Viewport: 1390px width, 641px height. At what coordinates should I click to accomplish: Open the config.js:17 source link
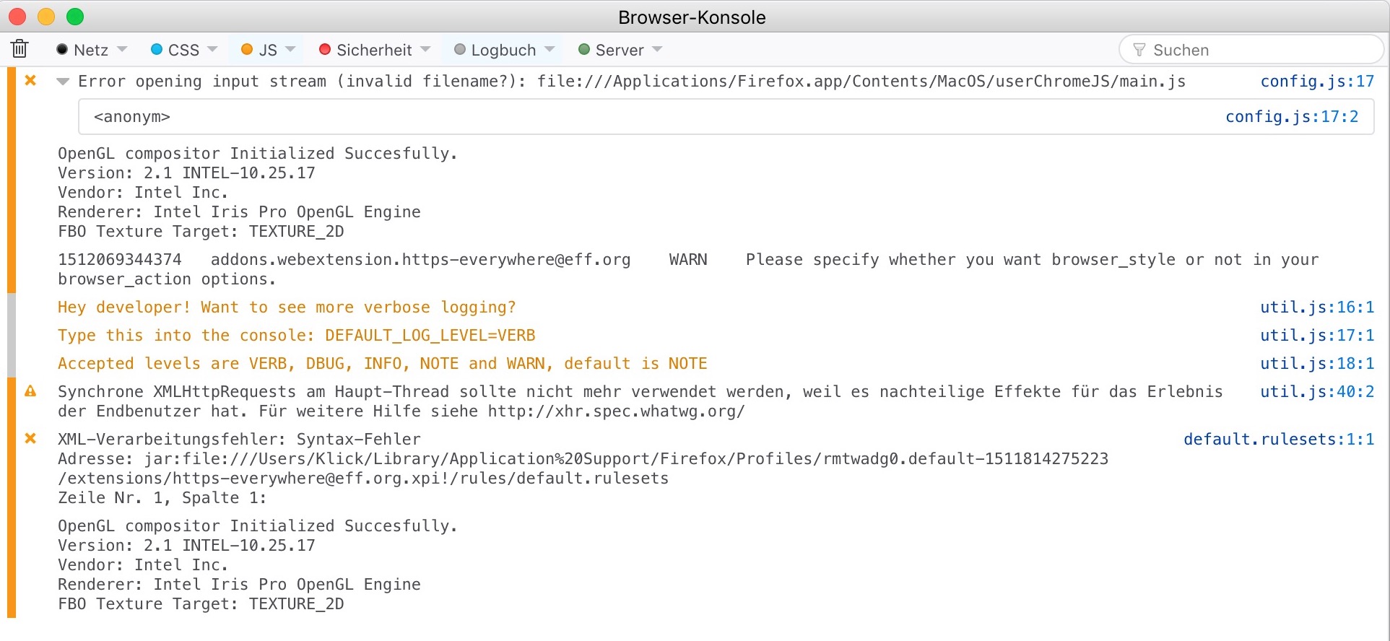[1317, 82]
